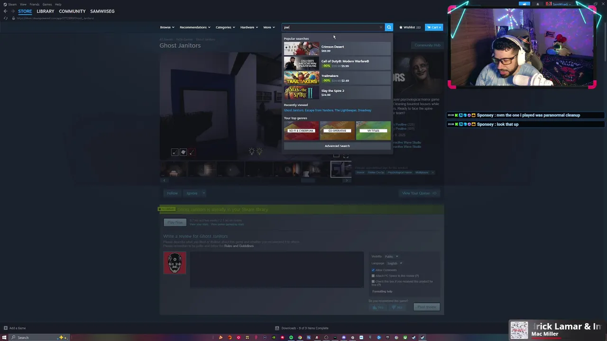Select the Trailmakers search result
Screen dimensions: 607x341
[x=337, y=78]
